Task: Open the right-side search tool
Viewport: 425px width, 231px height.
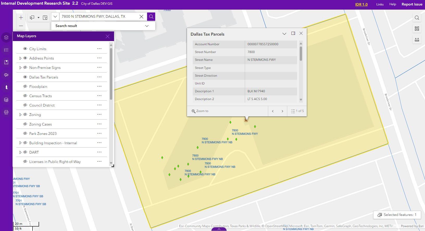Action: [x=417, y=18]
